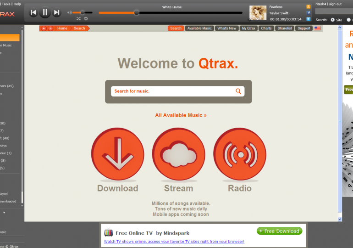Viewport: 353px width, 248px height.
Task: Expand the sidebar down-arrow at bottom
Action: coord(4,213)
